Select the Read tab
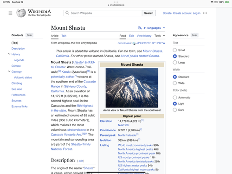Screen dimensions: 232x174 [x=122, y=36]
